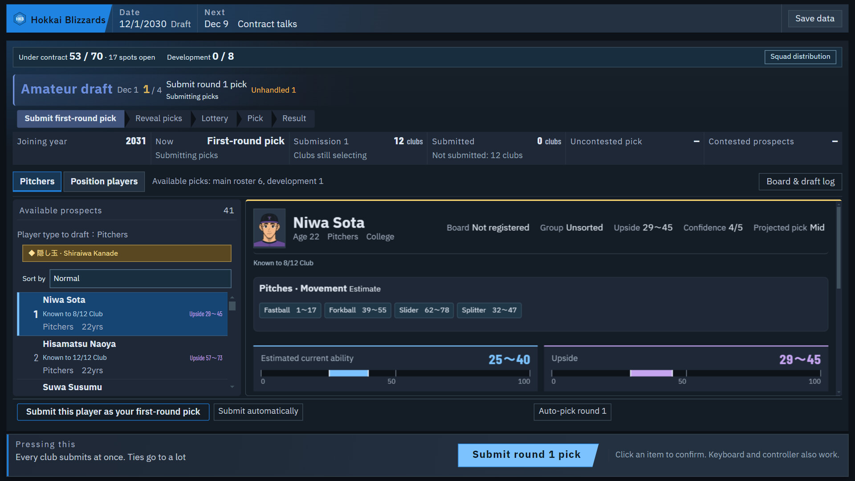Click the Fastball 1~17 pitch chip

[x=290, y=310]
